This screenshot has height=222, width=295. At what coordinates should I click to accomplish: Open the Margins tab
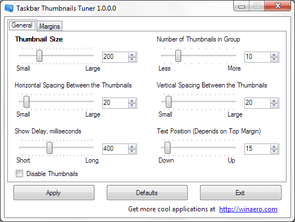click(x=49, y=26)
